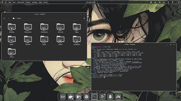
Task: Go back in Dolphin navigation
Action: [4, 18]
